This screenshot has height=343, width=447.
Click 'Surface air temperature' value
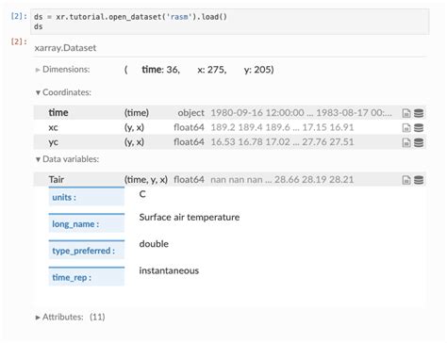190,217
